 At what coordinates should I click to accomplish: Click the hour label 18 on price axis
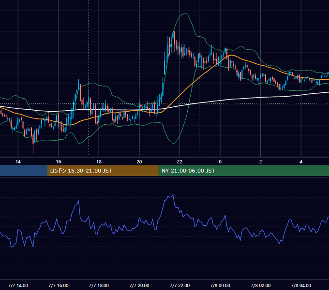click(99, 162)
